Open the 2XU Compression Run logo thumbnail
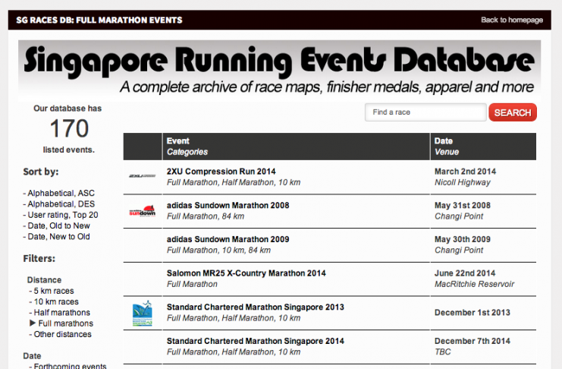Screen dimensions: 562x369 143,176
